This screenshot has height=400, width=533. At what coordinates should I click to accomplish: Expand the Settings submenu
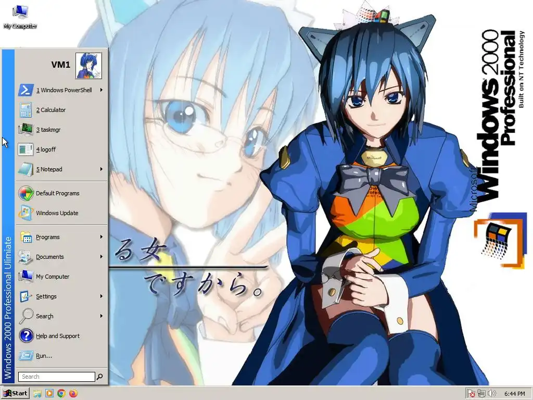pos(61,296)
